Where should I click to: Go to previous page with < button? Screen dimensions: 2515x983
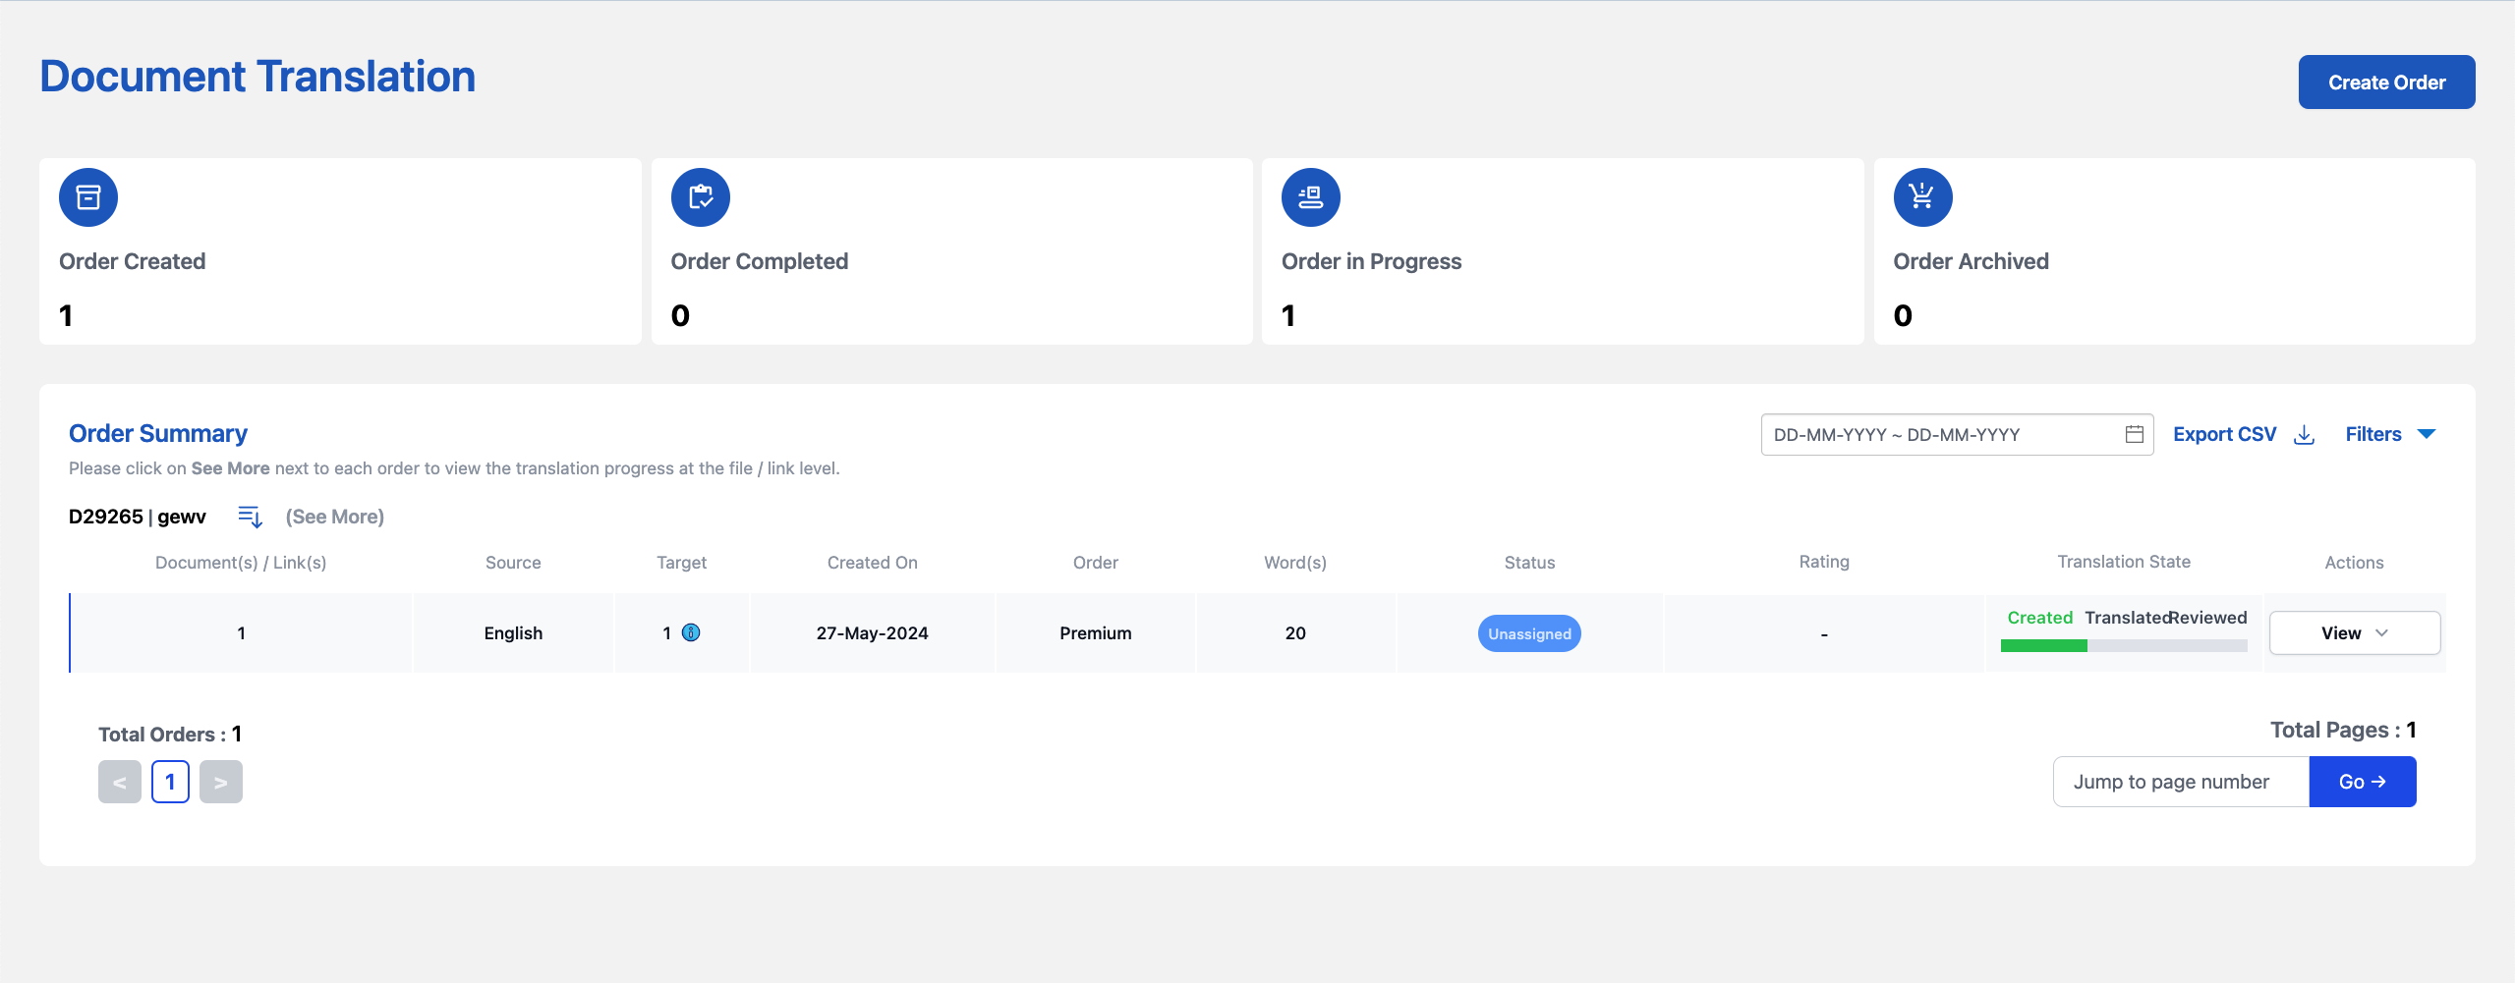[120, 782]
